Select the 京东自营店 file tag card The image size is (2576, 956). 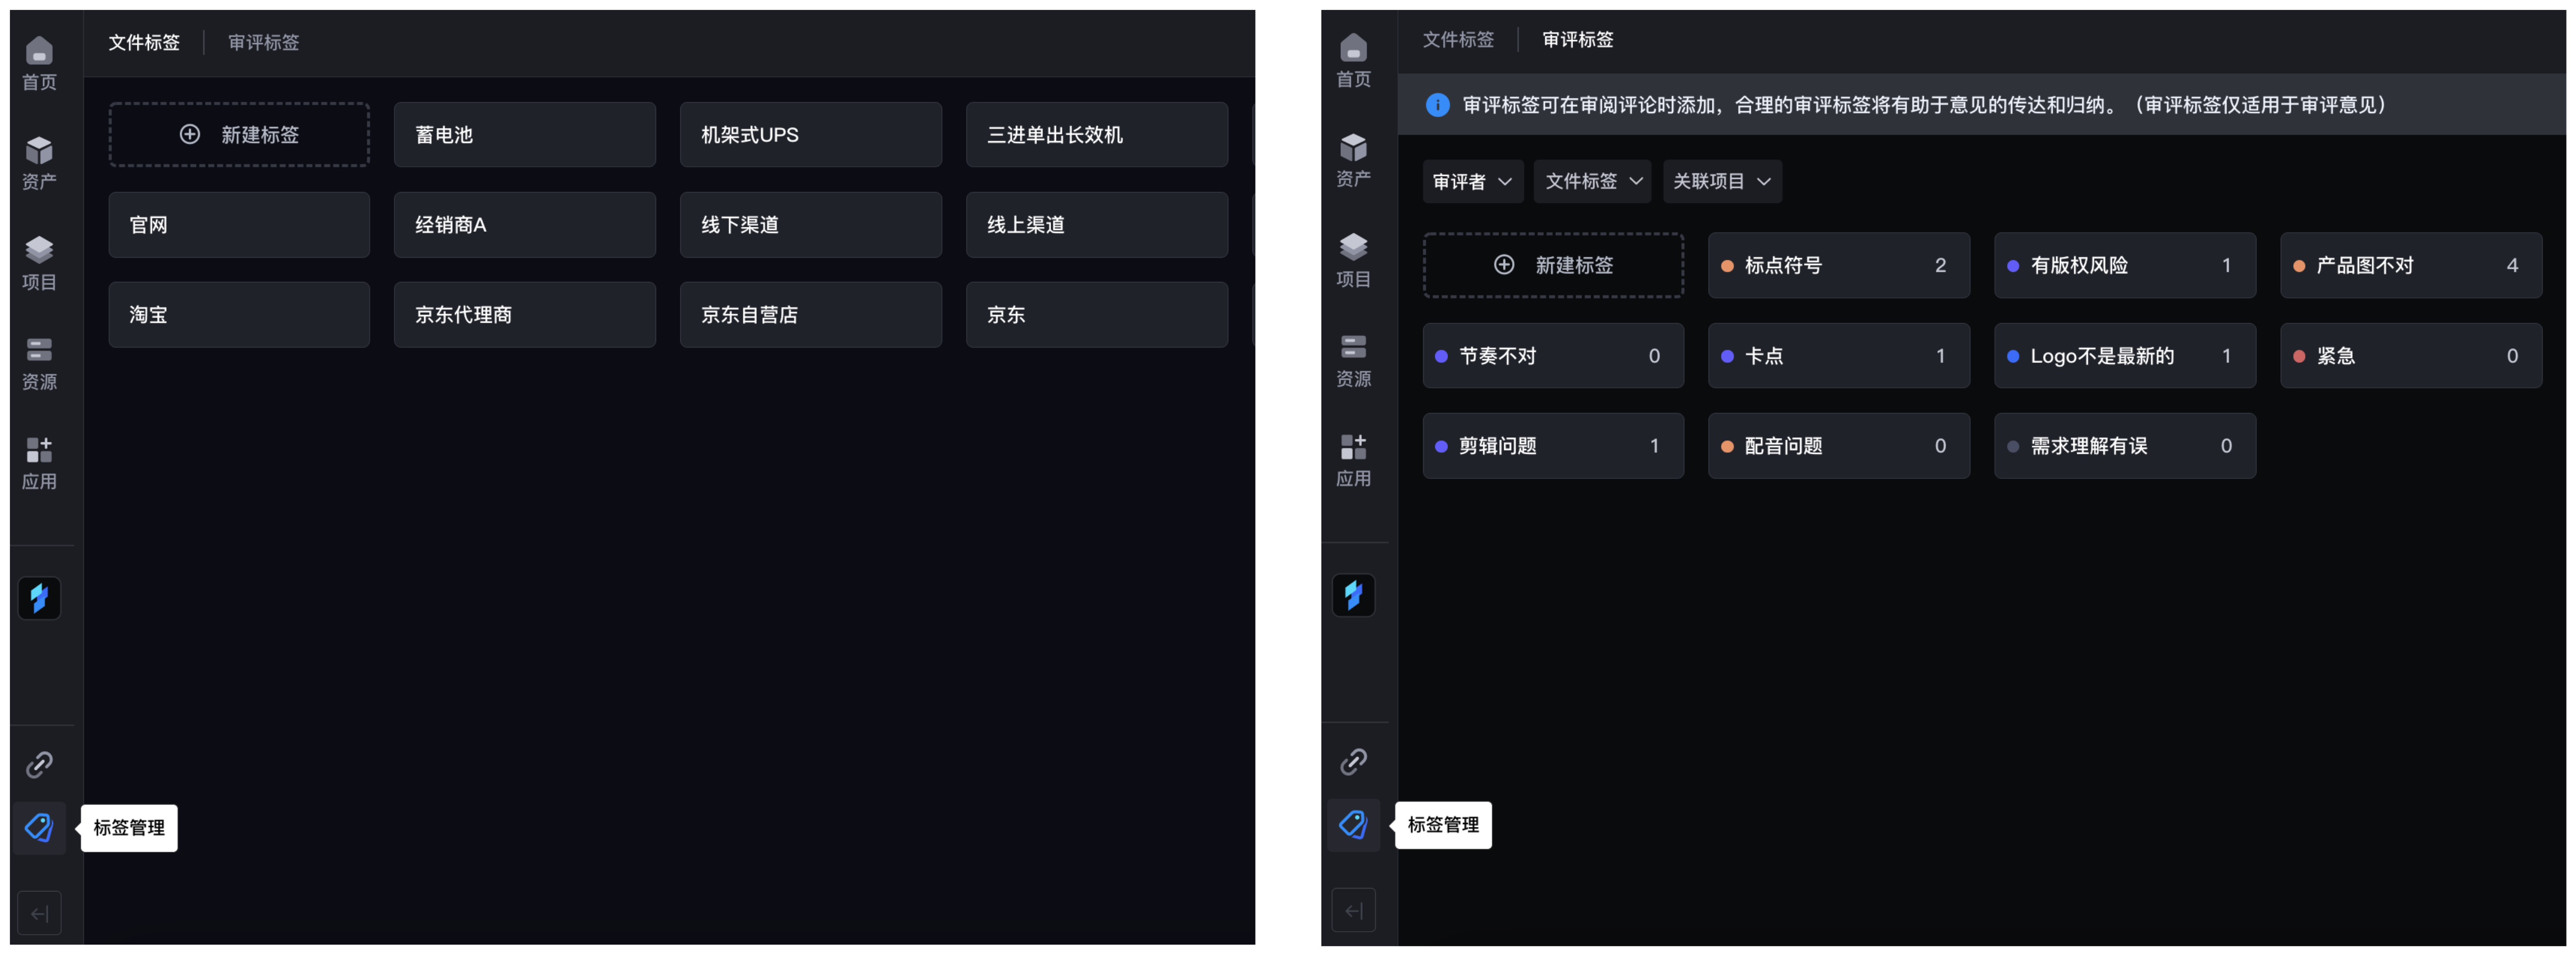(x=811, y=315)
